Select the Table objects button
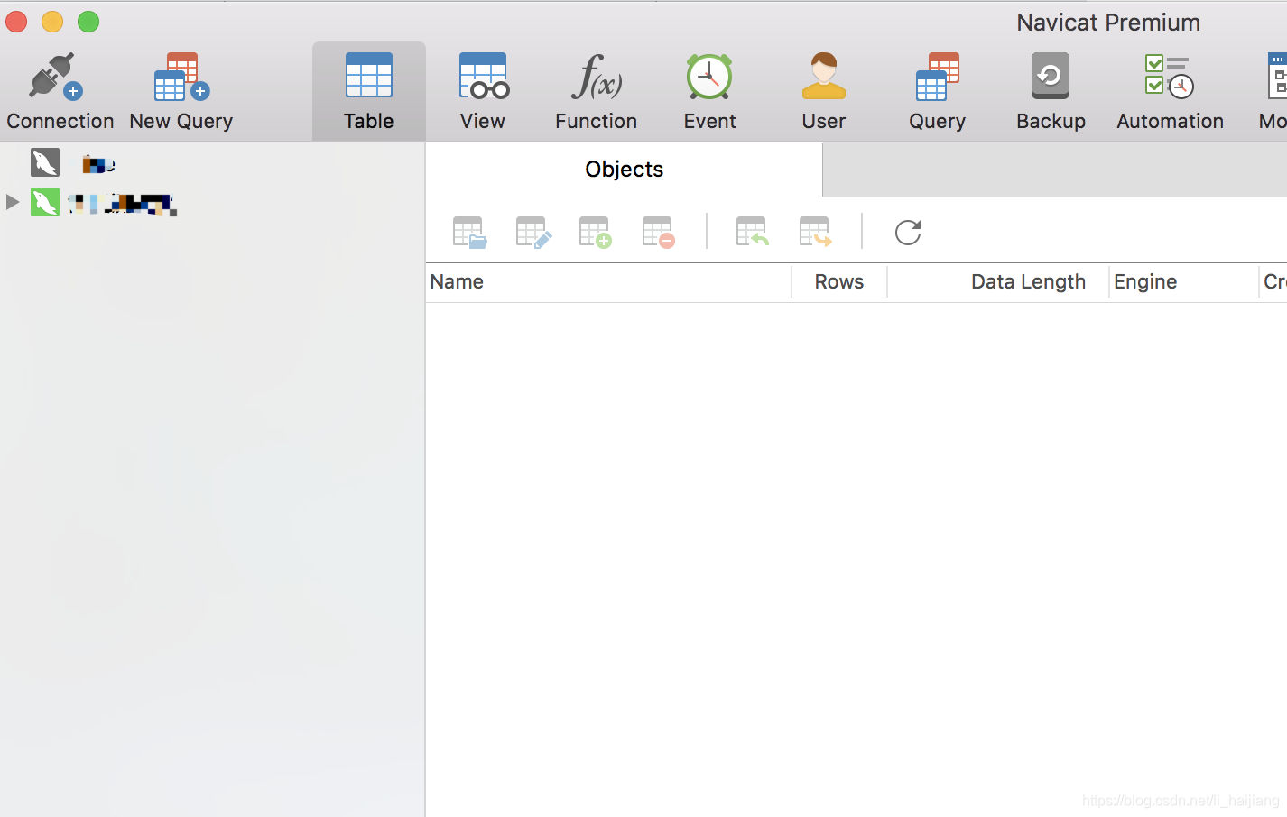Screen dimensions: 1287x817 point(369,92)
